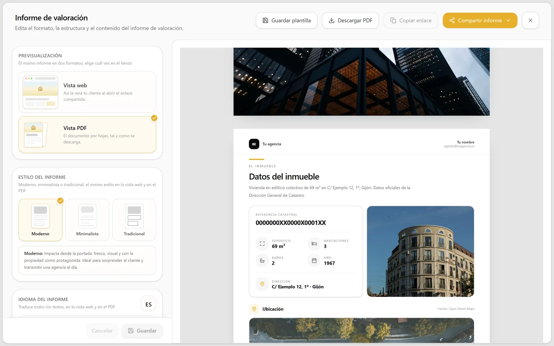Click the Copiar enlace button
The width and height of the screenshot is (554, 346).
(411, 20)
